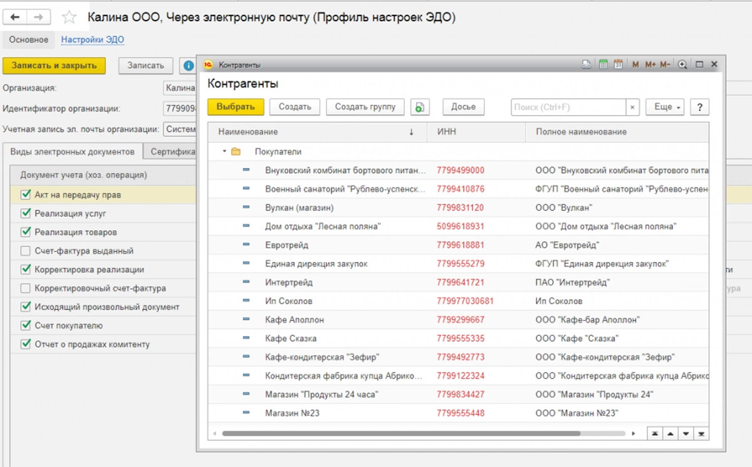This screenshot has width=752, height=467.
Task: Check the Корректировочный счет-фактура checkbox
Action: click(x=26, y=289)
